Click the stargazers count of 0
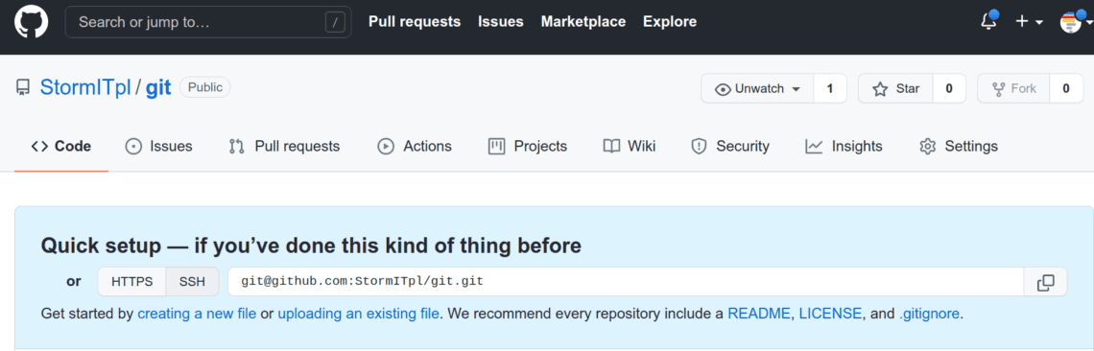The height and width of the screenshot is (351, 1094). pos(950,88)
